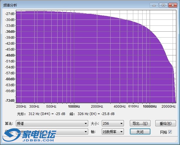Open the 轴 axis dropdown showing 对数频率
The image size is (180, 145).
(113, 132)
